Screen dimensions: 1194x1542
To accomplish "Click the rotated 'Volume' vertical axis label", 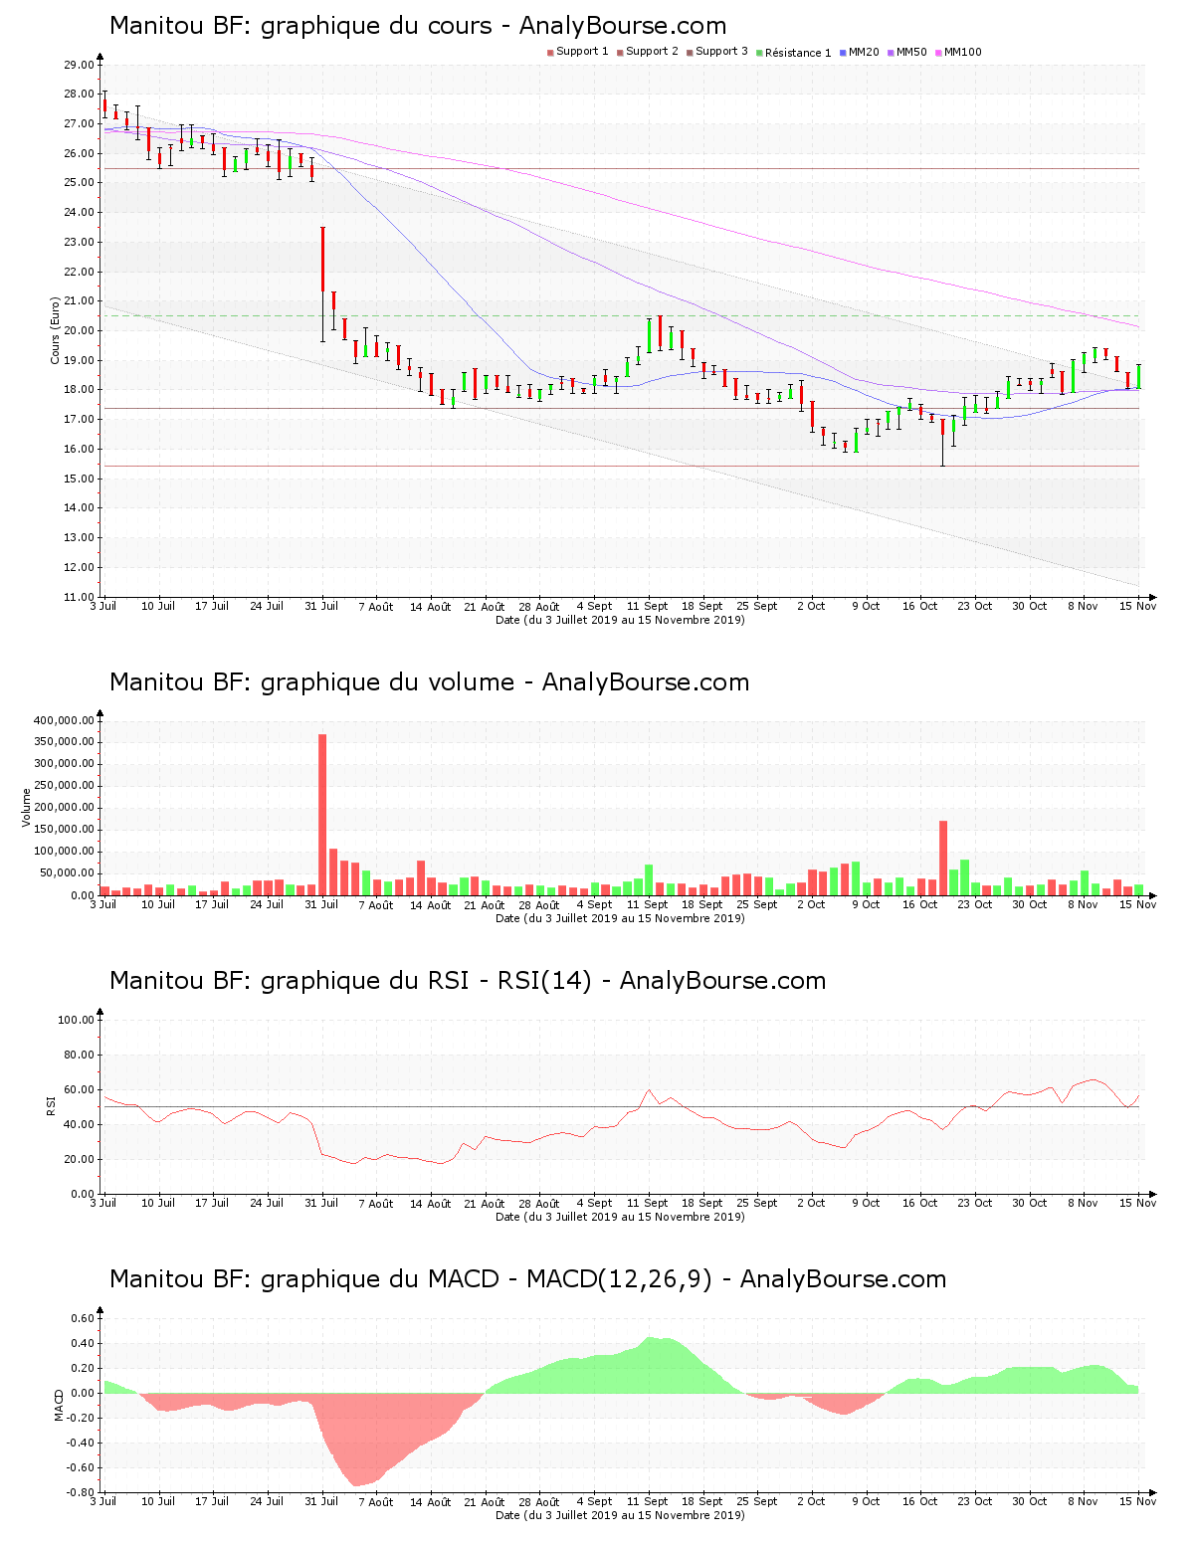I will (27, 808).
